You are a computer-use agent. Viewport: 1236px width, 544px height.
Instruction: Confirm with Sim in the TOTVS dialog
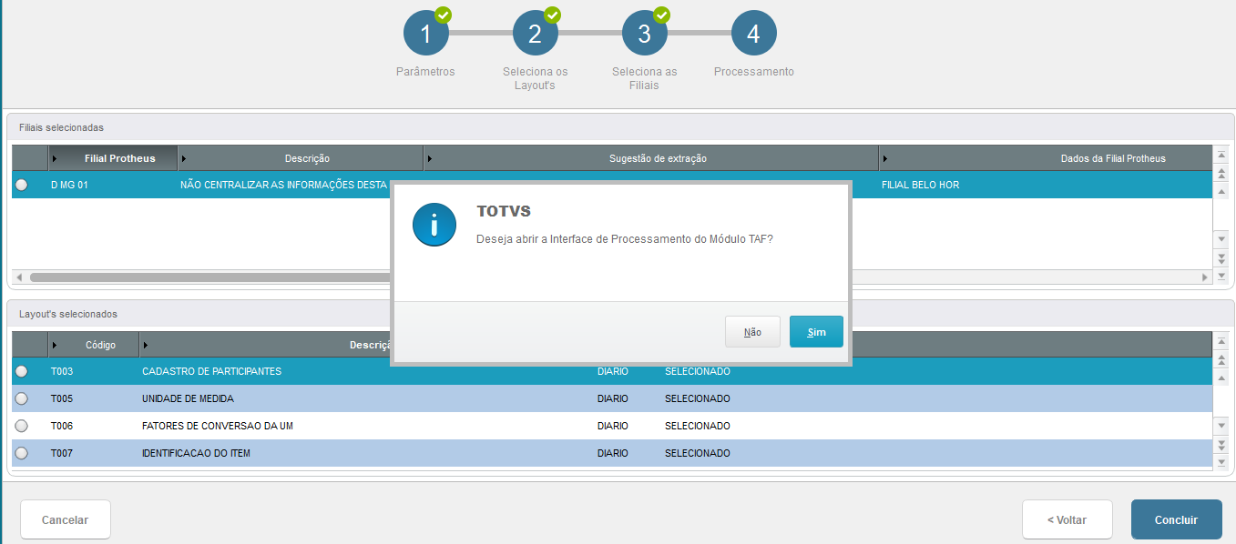click(816, 332)
